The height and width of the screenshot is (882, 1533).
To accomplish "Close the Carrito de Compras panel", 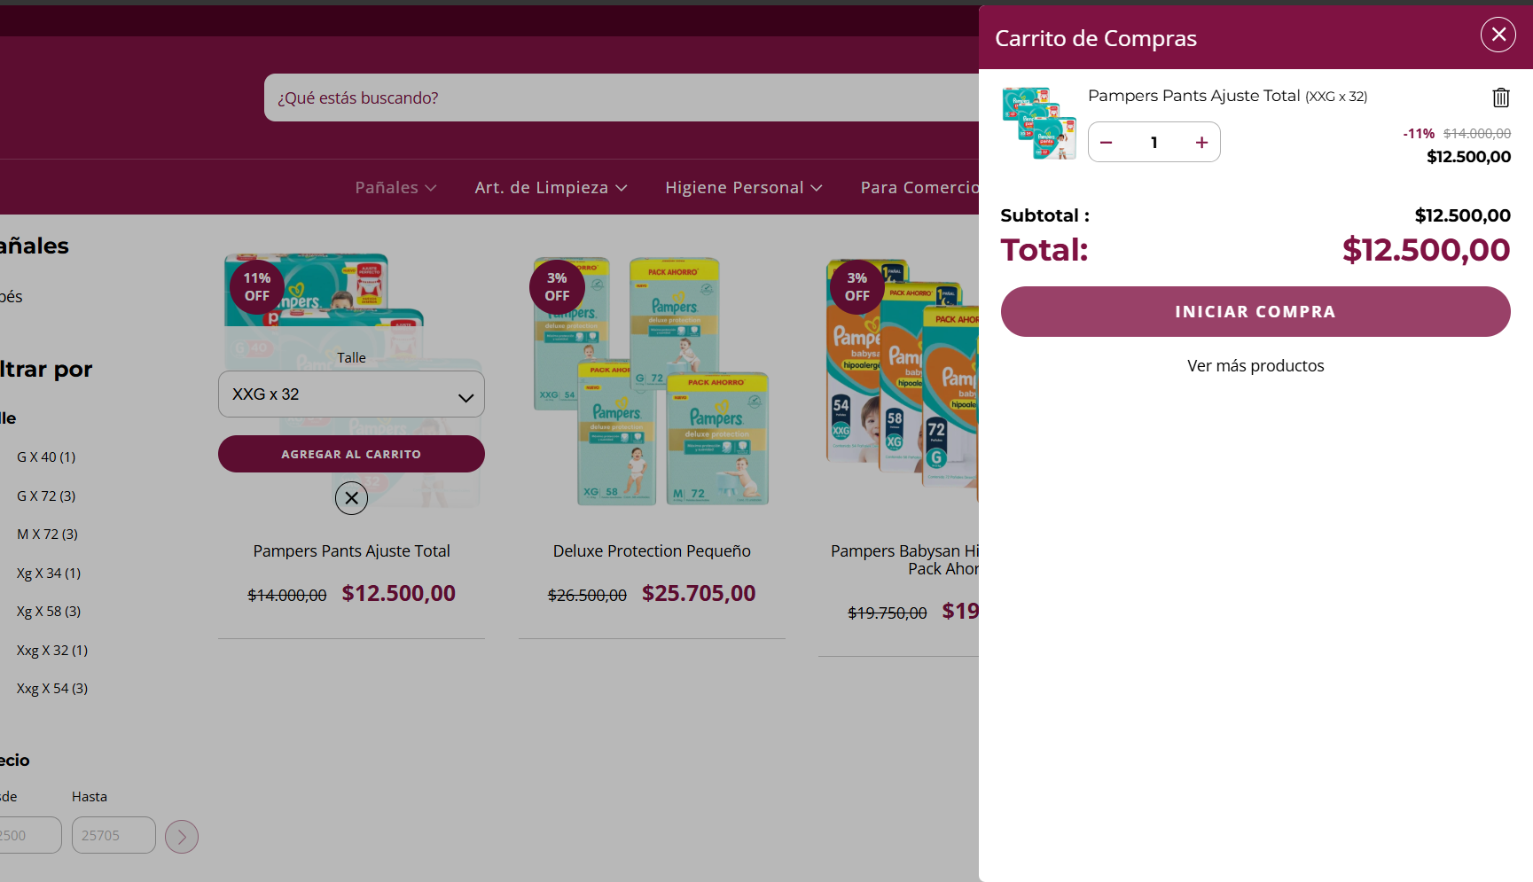I will pyautogui.click(x=1498, y=35).
